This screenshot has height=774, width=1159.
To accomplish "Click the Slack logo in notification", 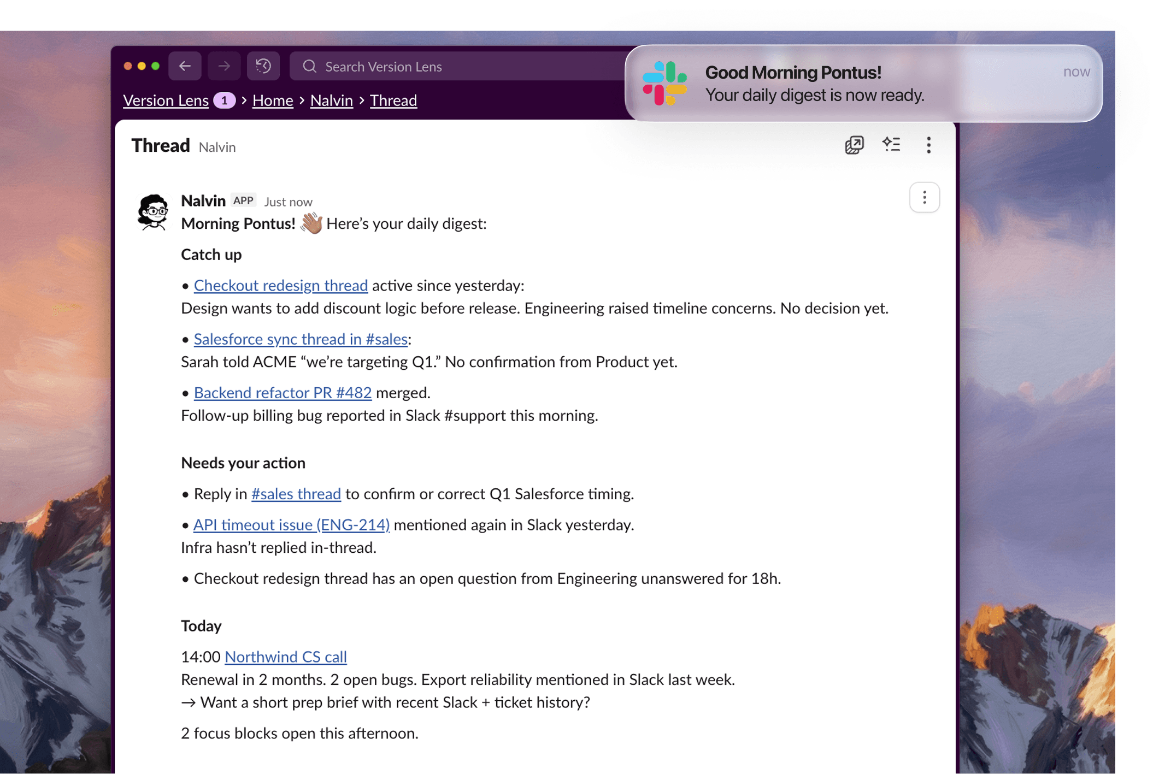I will tap(664, 84).
